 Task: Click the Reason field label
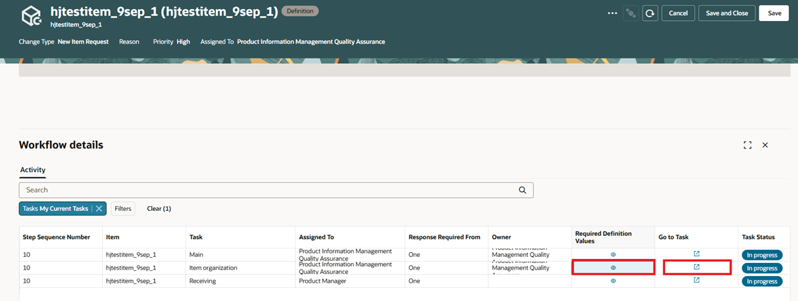click(x=129, y=41)
